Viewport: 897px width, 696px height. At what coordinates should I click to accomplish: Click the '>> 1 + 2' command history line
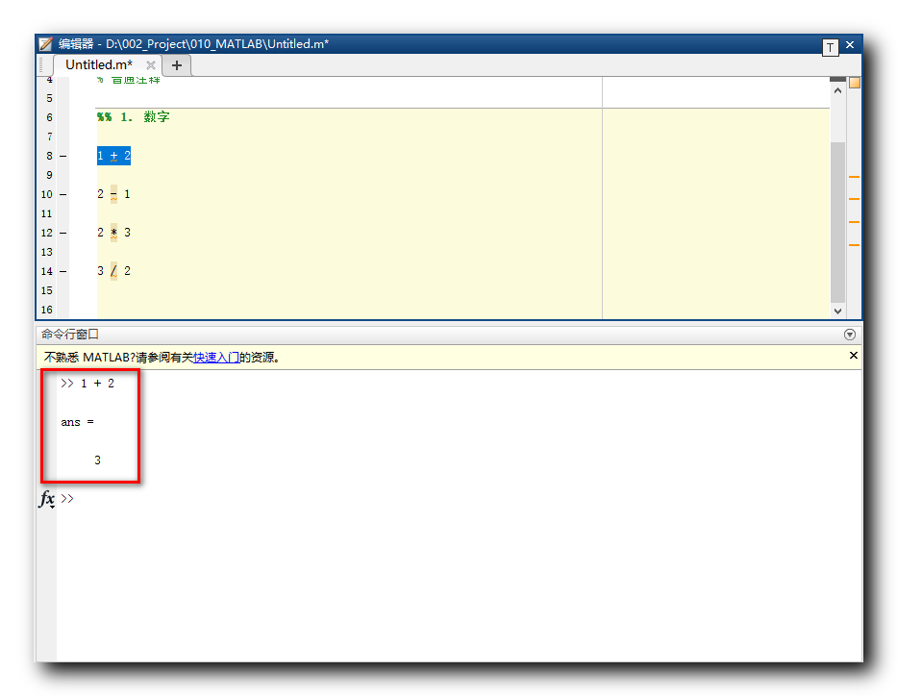pyautogui.click(x=87, y=384)
